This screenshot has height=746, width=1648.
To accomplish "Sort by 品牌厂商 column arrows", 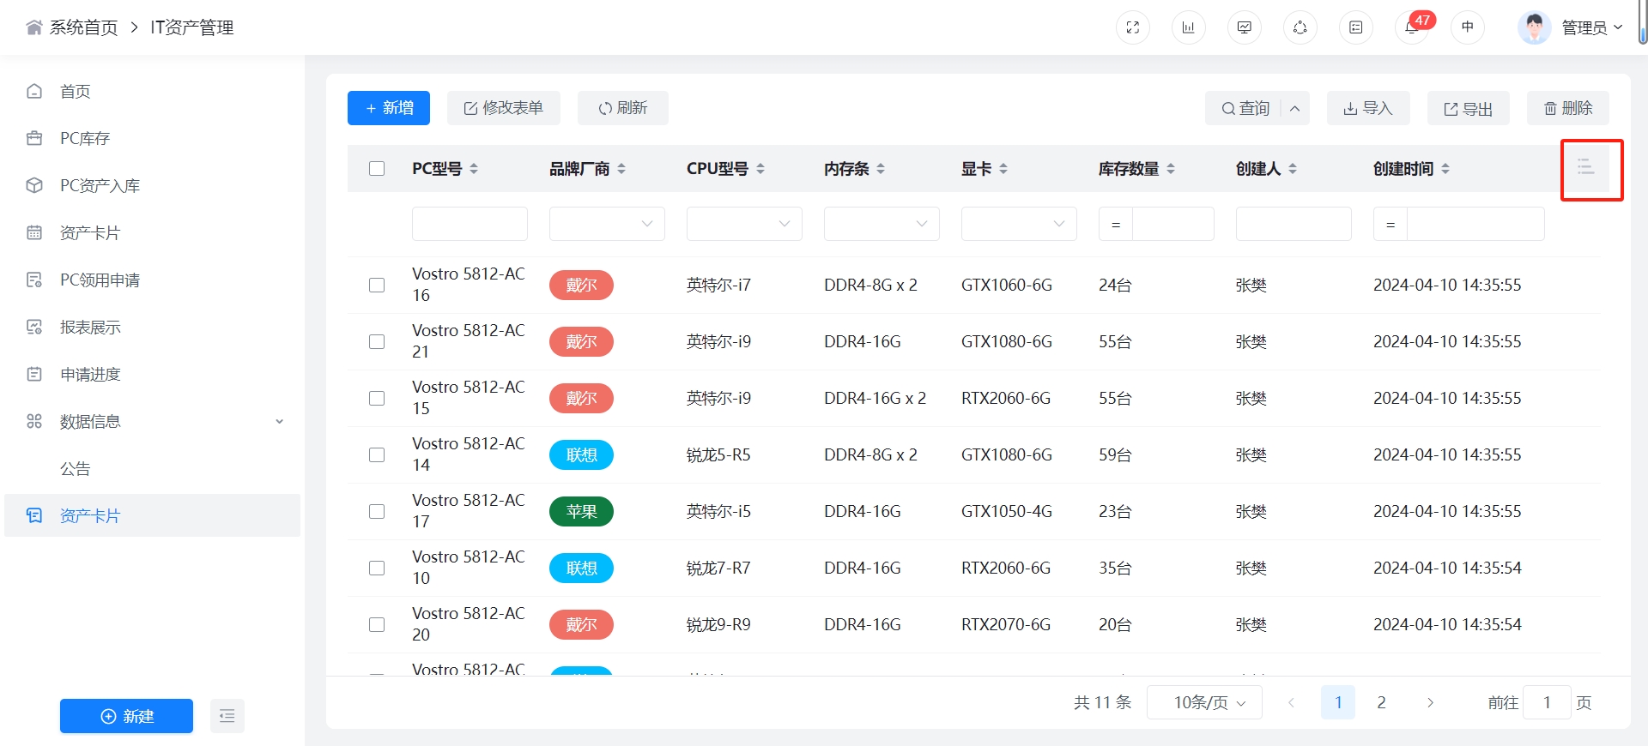I will pos(621,169).
